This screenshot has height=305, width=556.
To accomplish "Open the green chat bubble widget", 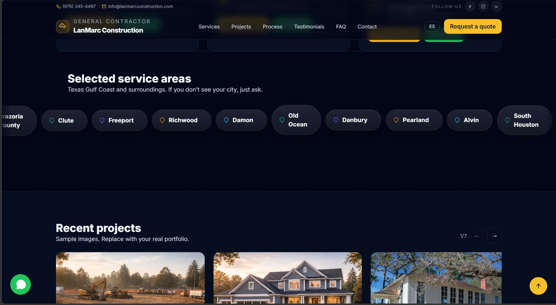I will [x=21, y=284].
